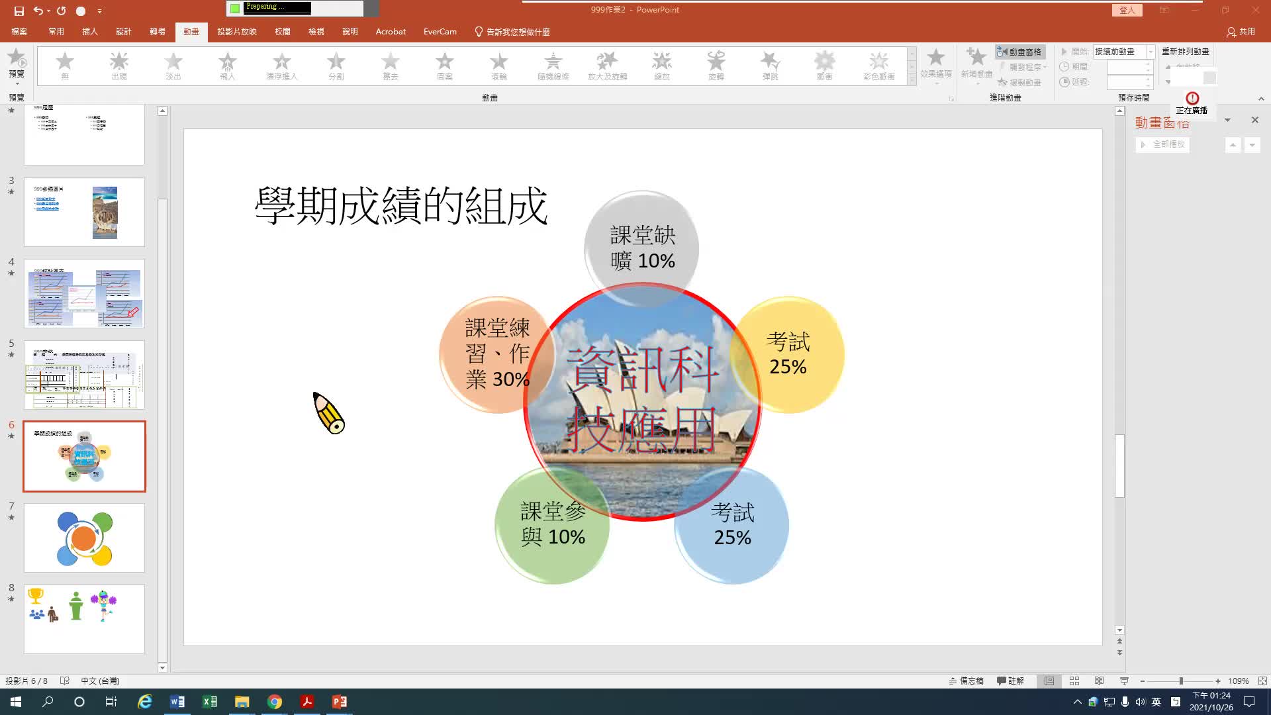
Task: Click the move animation earlier up arrow in pane
Action: coord(1233,144)
